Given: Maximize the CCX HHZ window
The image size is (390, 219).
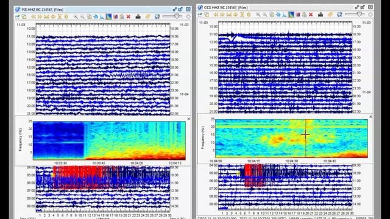Looking at the screenshot, I should click(x=363, y=7).
